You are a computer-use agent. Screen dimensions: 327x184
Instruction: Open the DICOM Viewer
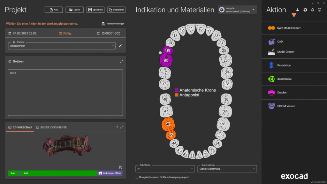pyautogui.click(x=271, y=106)
